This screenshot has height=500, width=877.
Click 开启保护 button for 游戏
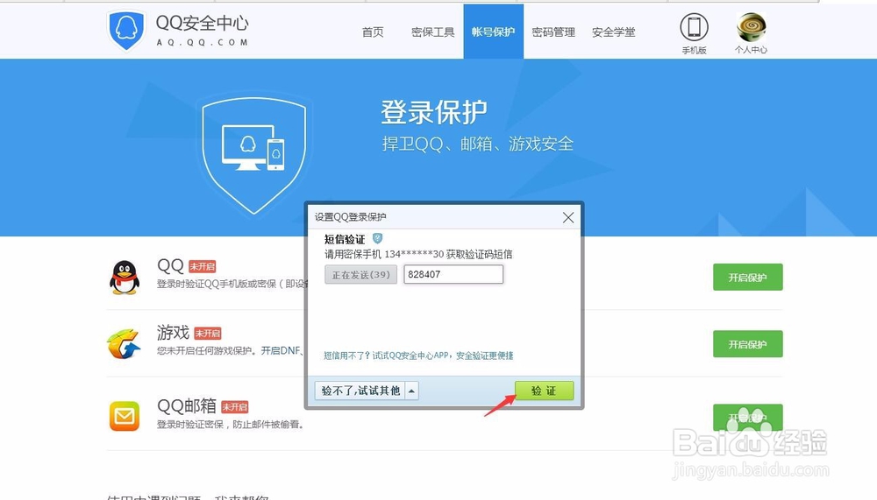coord(748,344)
